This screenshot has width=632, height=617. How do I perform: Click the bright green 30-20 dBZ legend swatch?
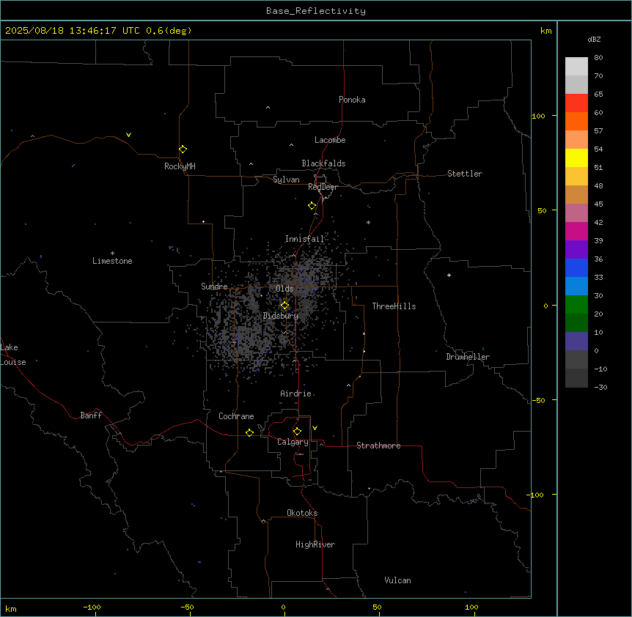coord(576,305)
